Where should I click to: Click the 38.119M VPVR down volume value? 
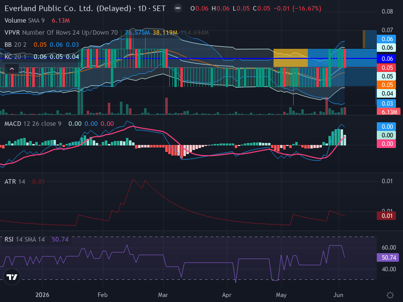165,33
